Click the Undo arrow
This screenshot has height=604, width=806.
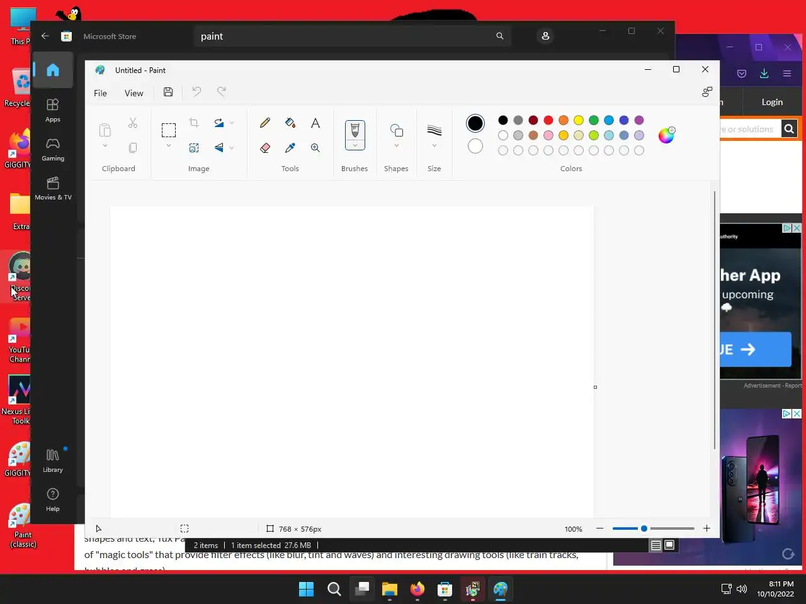point(196,92)
